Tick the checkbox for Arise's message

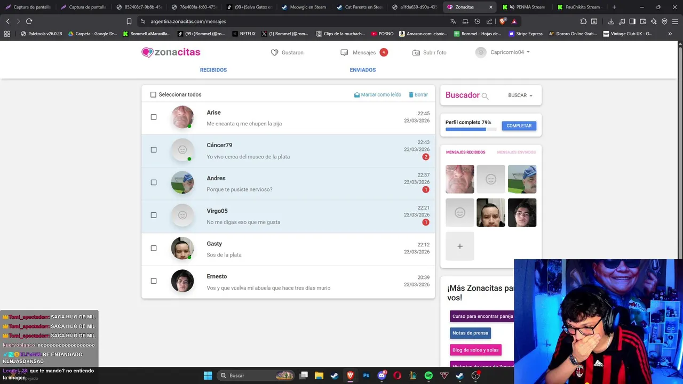[x=154, y=117]
